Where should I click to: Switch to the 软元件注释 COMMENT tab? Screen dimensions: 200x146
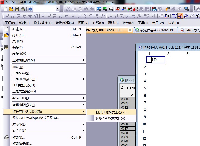(x=155, y=30)
